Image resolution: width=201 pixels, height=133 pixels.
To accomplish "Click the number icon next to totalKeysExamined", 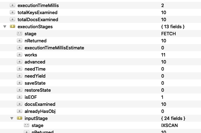I will point(12,12).
